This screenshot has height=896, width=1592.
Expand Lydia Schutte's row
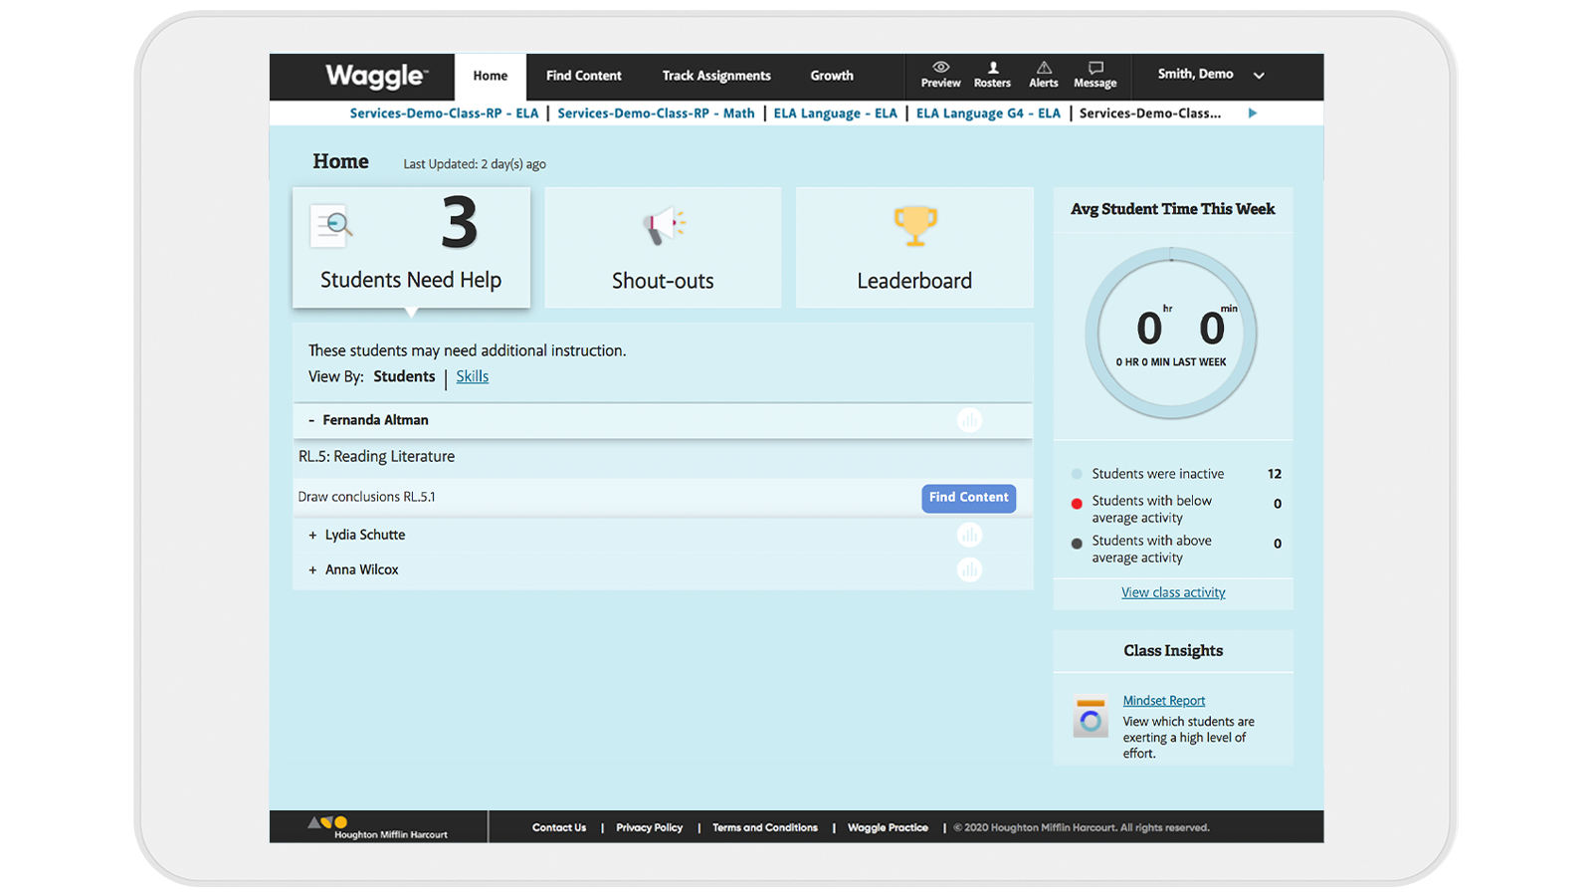tap(312, 536)
